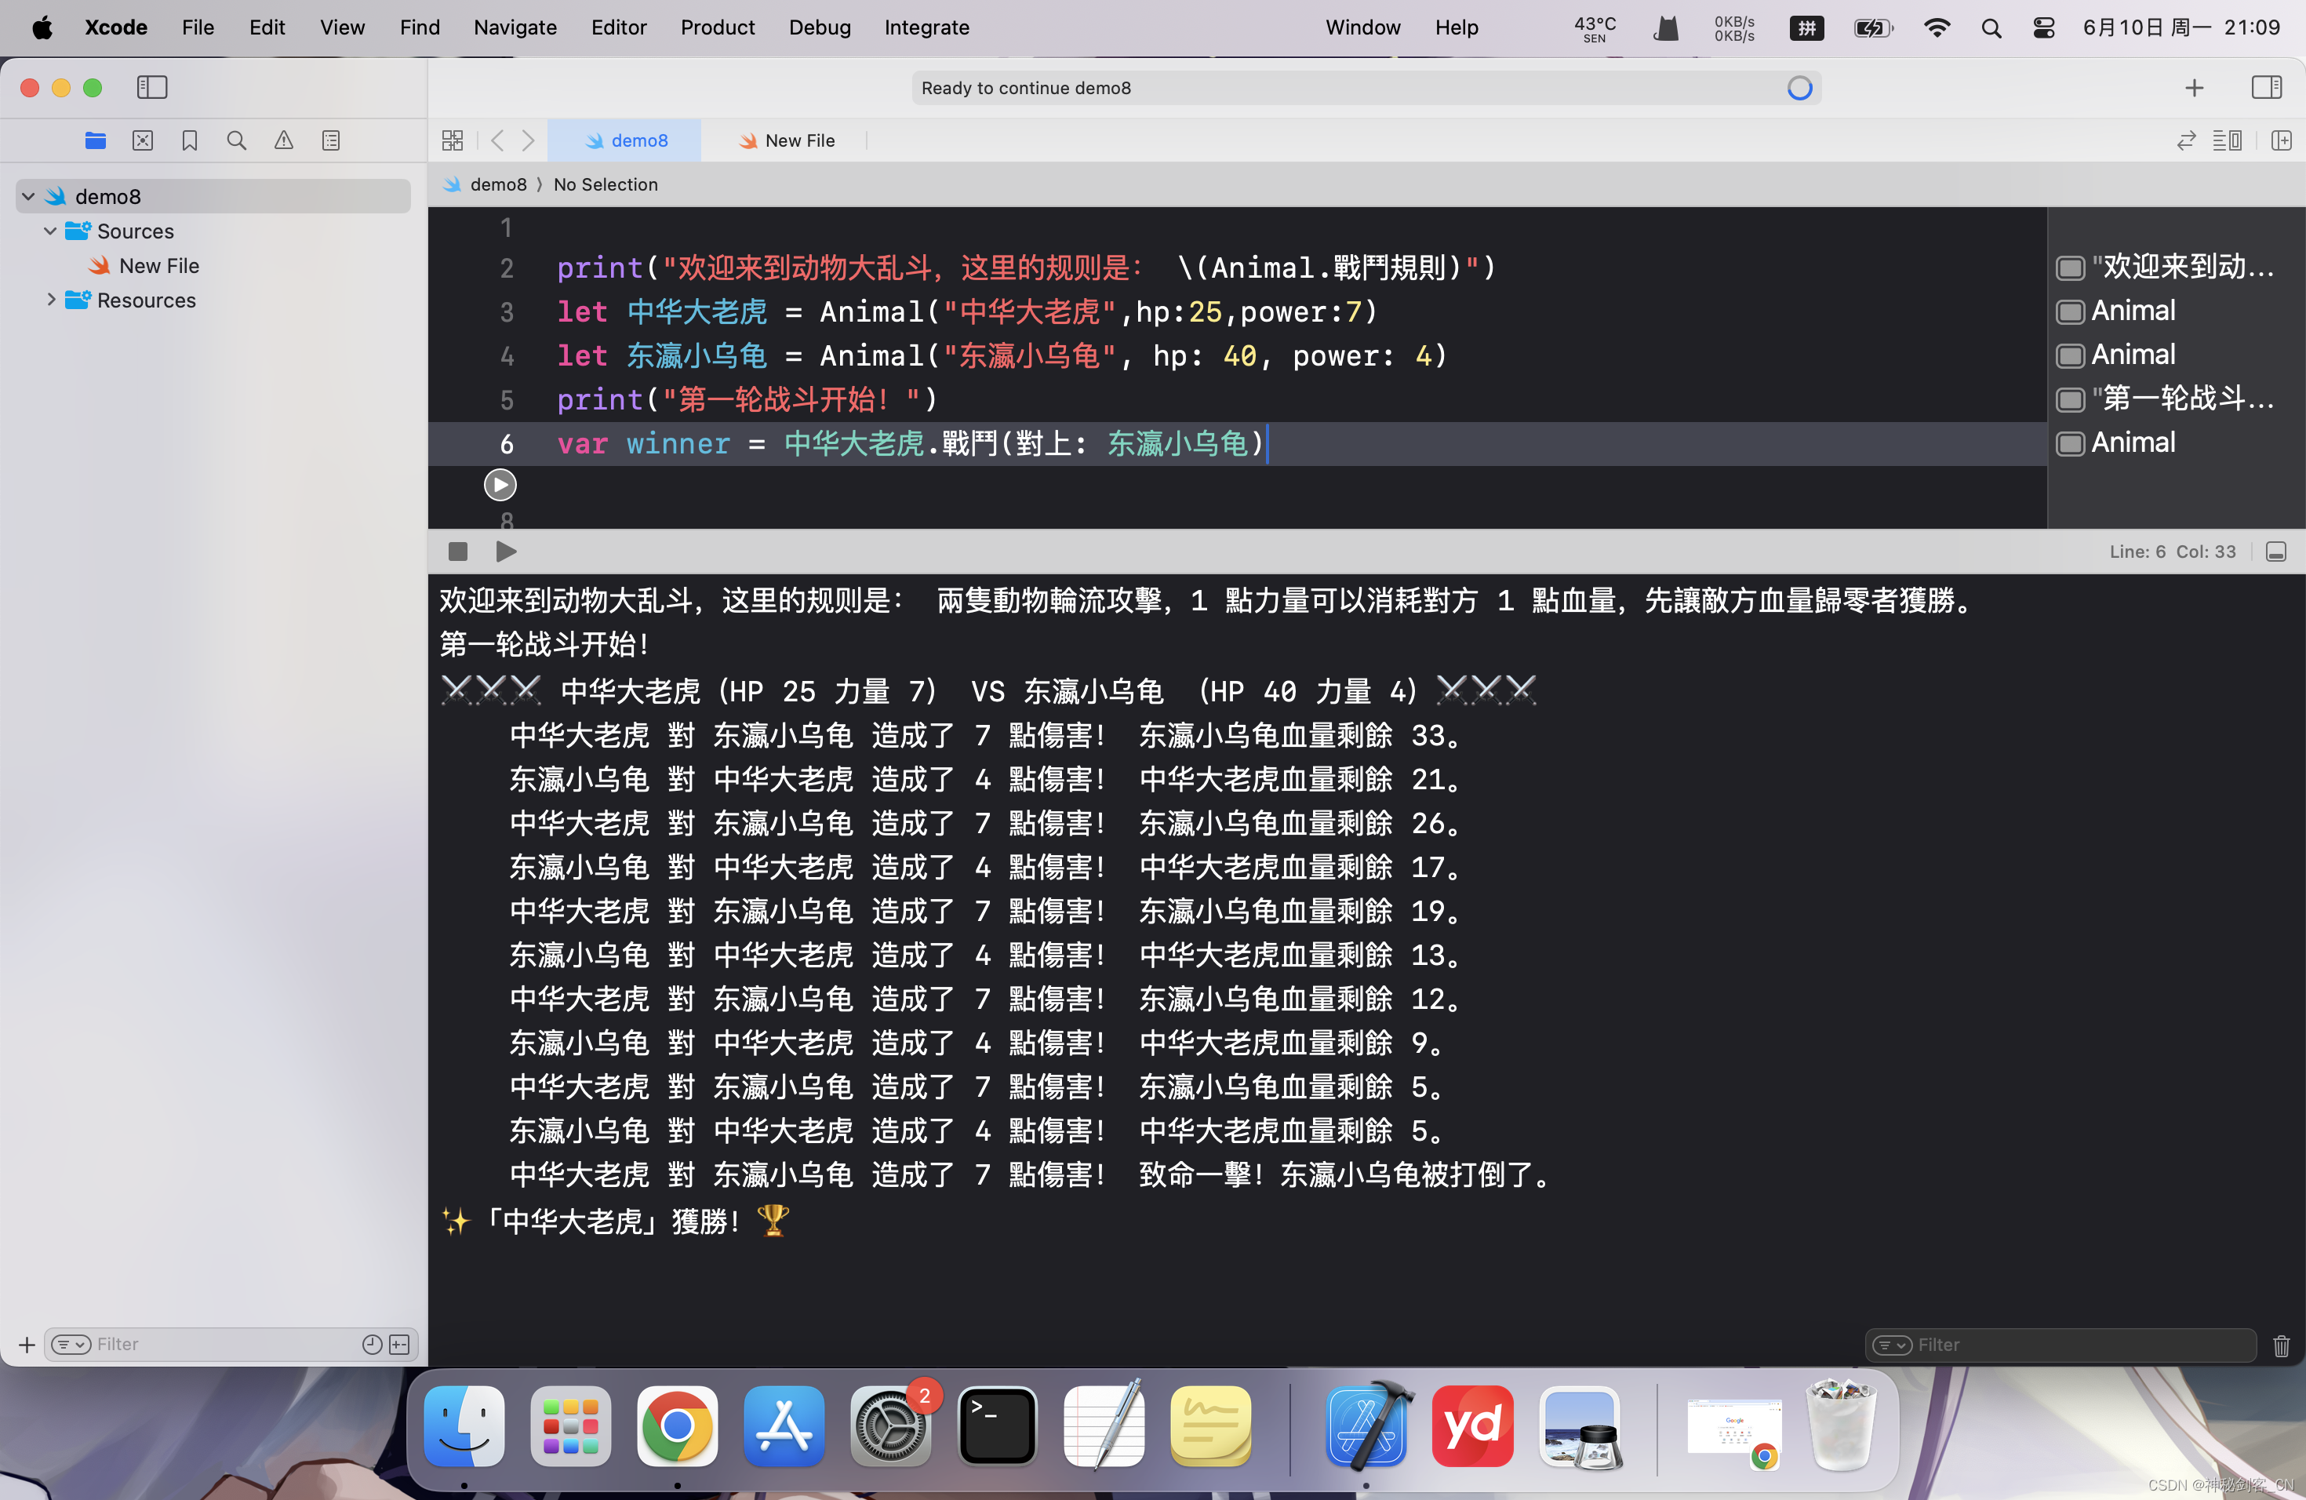Click the Add Editor on right icon
Screen dimensions: 2306x1500
[x=2281, y=140]
